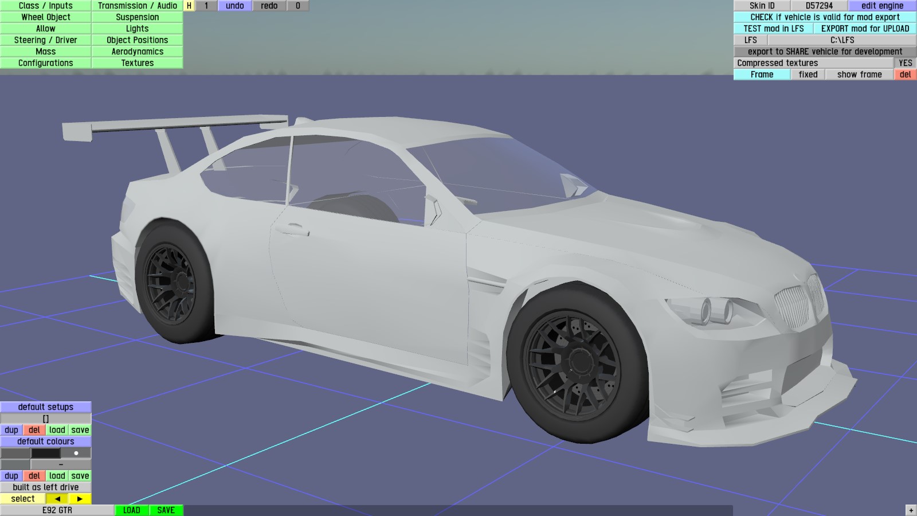This screenshot has width=917, height=516.
Task: Export to SHARE vehicle for development
Action: click(825, 52)
